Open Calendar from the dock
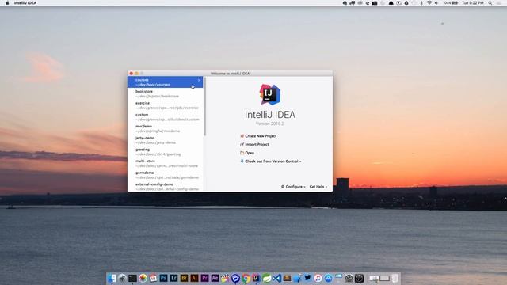Screen dimensions: 507x285 [x=153, y=278]
